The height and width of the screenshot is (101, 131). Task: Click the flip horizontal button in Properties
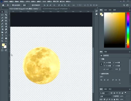116,69
